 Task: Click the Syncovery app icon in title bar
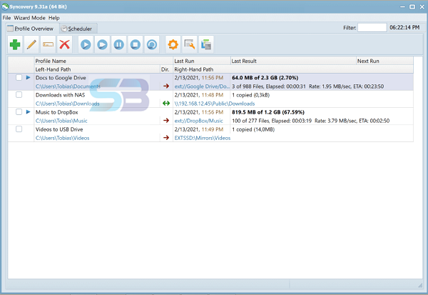(x=5, y=6)
